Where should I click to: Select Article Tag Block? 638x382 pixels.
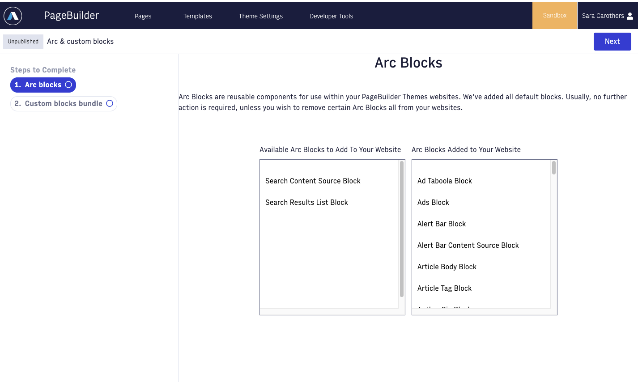[444, 288]
